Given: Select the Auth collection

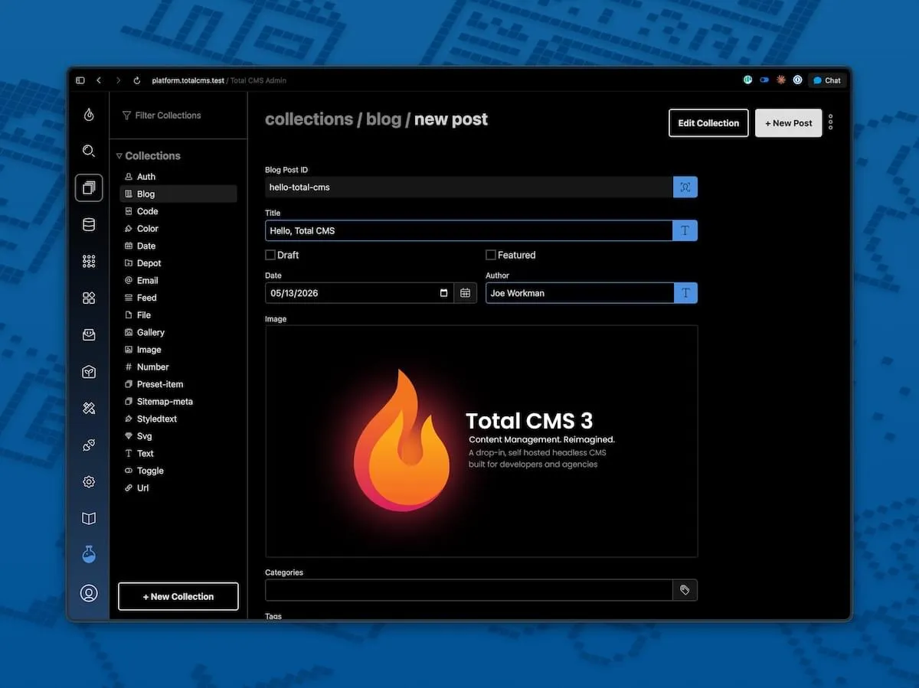Looking at the screenshot, I should pos(178,177).
